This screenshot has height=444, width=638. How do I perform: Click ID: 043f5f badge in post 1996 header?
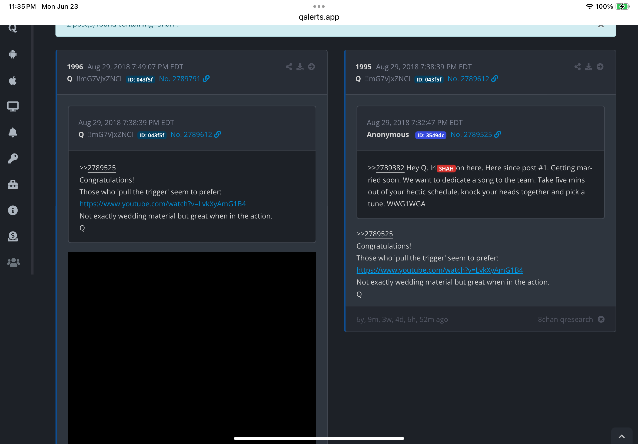[x=140, y=80]
